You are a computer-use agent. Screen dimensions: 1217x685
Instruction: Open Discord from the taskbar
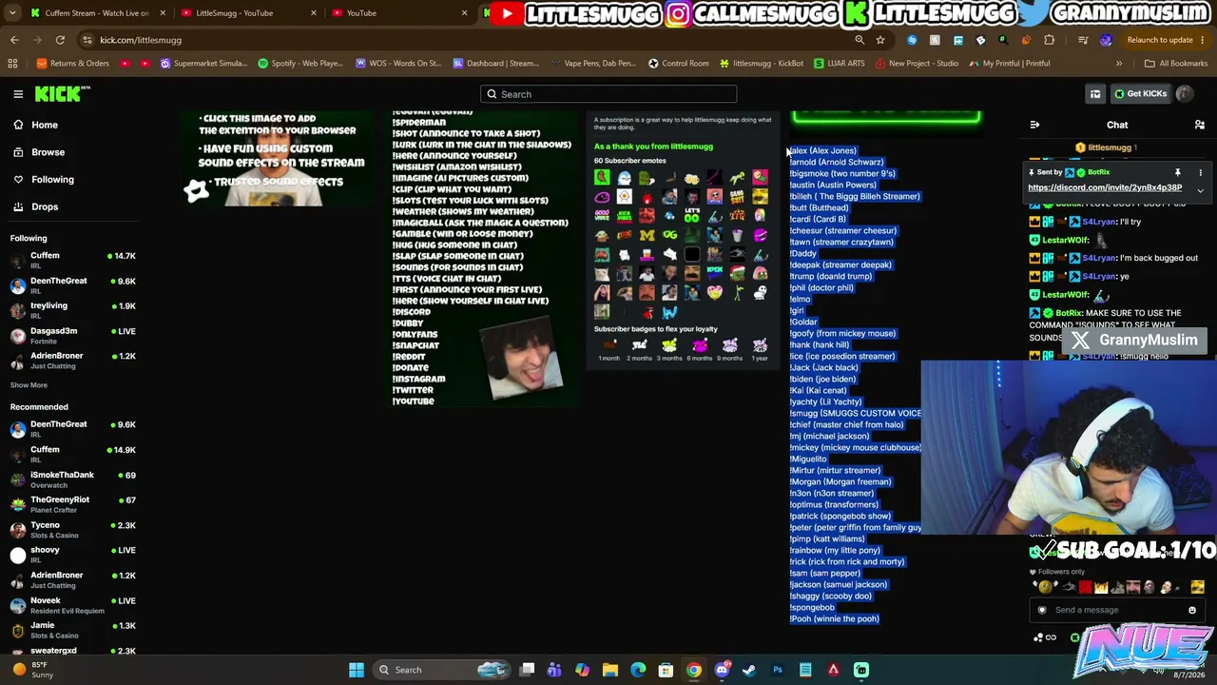point(722,670)
